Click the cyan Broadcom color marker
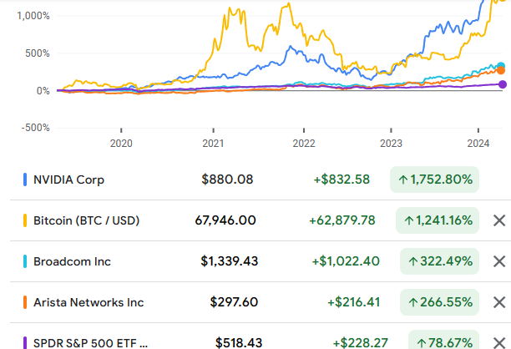 point(25,261)
